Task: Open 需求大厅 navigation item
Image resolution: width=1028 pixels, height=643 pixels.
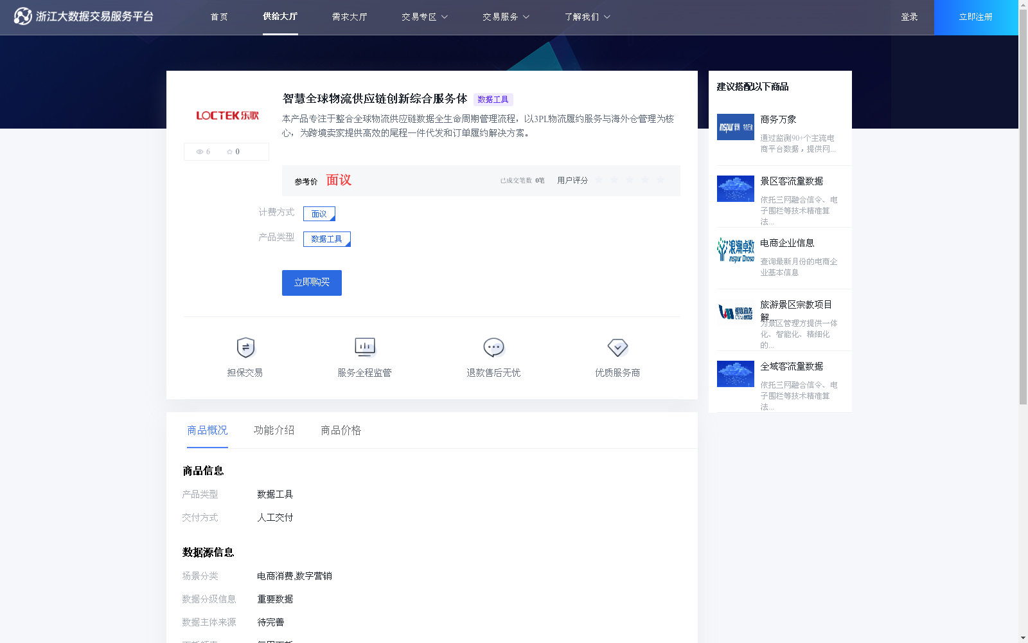Action: pyautogui.click(x=350, y=17)
